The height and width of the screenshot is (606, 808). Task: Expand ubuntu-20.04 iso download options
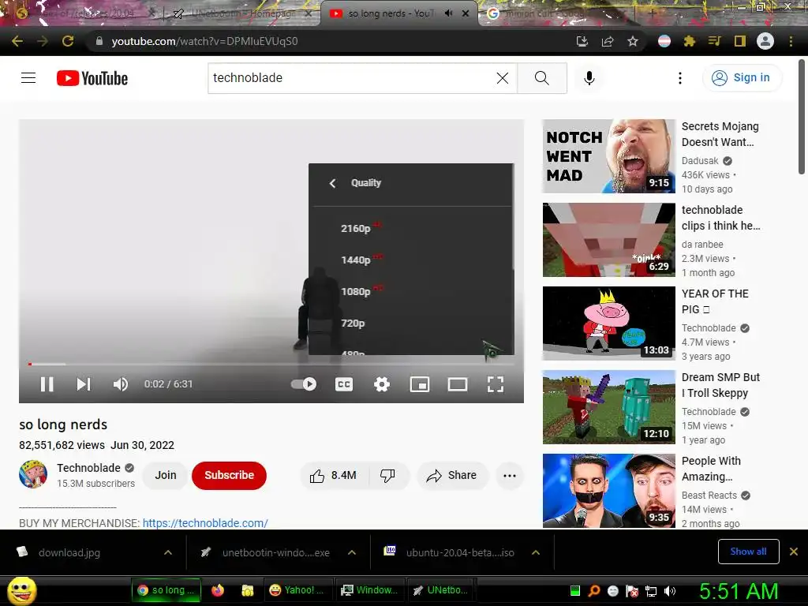(536, 552)
